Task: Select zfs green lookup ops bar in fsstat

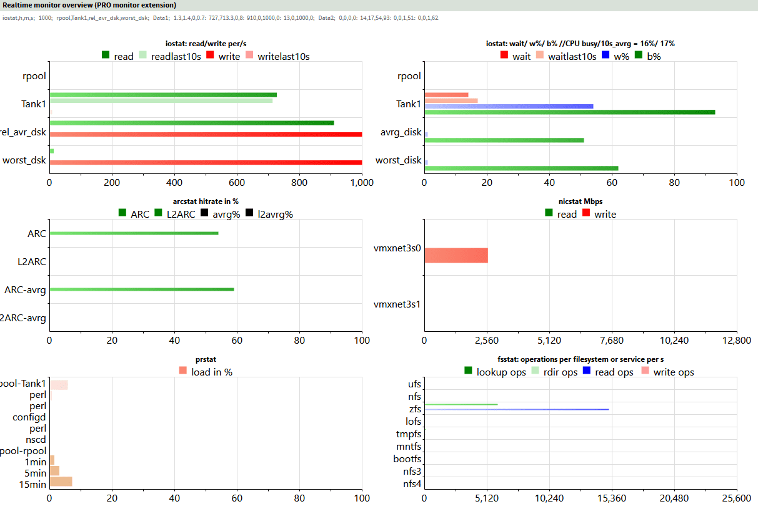Action: pyautogui.click(x=461, y=404)
